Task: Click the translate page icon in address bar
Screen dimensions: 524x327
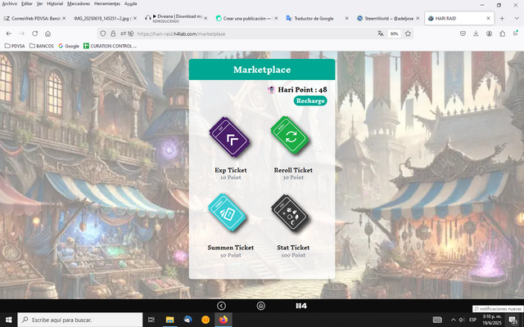Action: coord(380,34)
